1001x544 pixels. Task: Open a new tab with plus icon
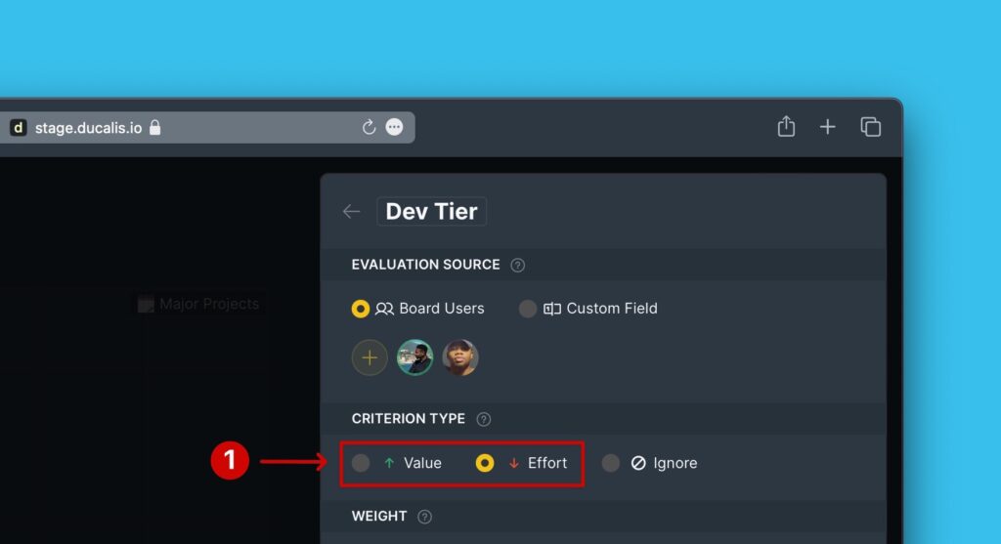[827, 127]
